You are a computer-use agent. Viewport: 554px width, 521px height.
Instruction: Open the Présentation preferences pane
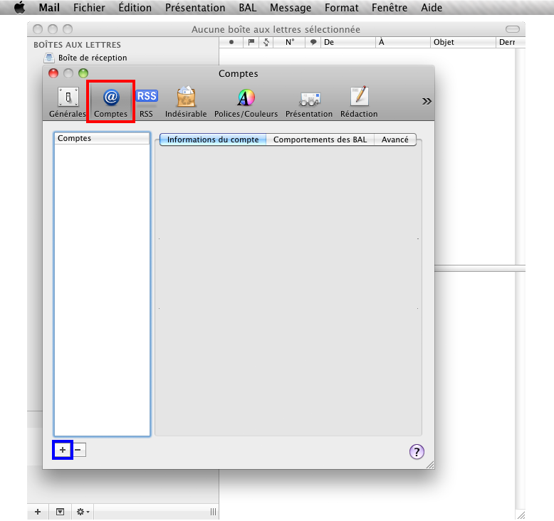pyautogui.click(x=309, y=102)
